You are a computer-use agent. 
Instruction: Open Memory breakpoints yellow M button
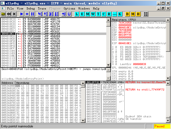pyautogui.click(x=133, y=14)
